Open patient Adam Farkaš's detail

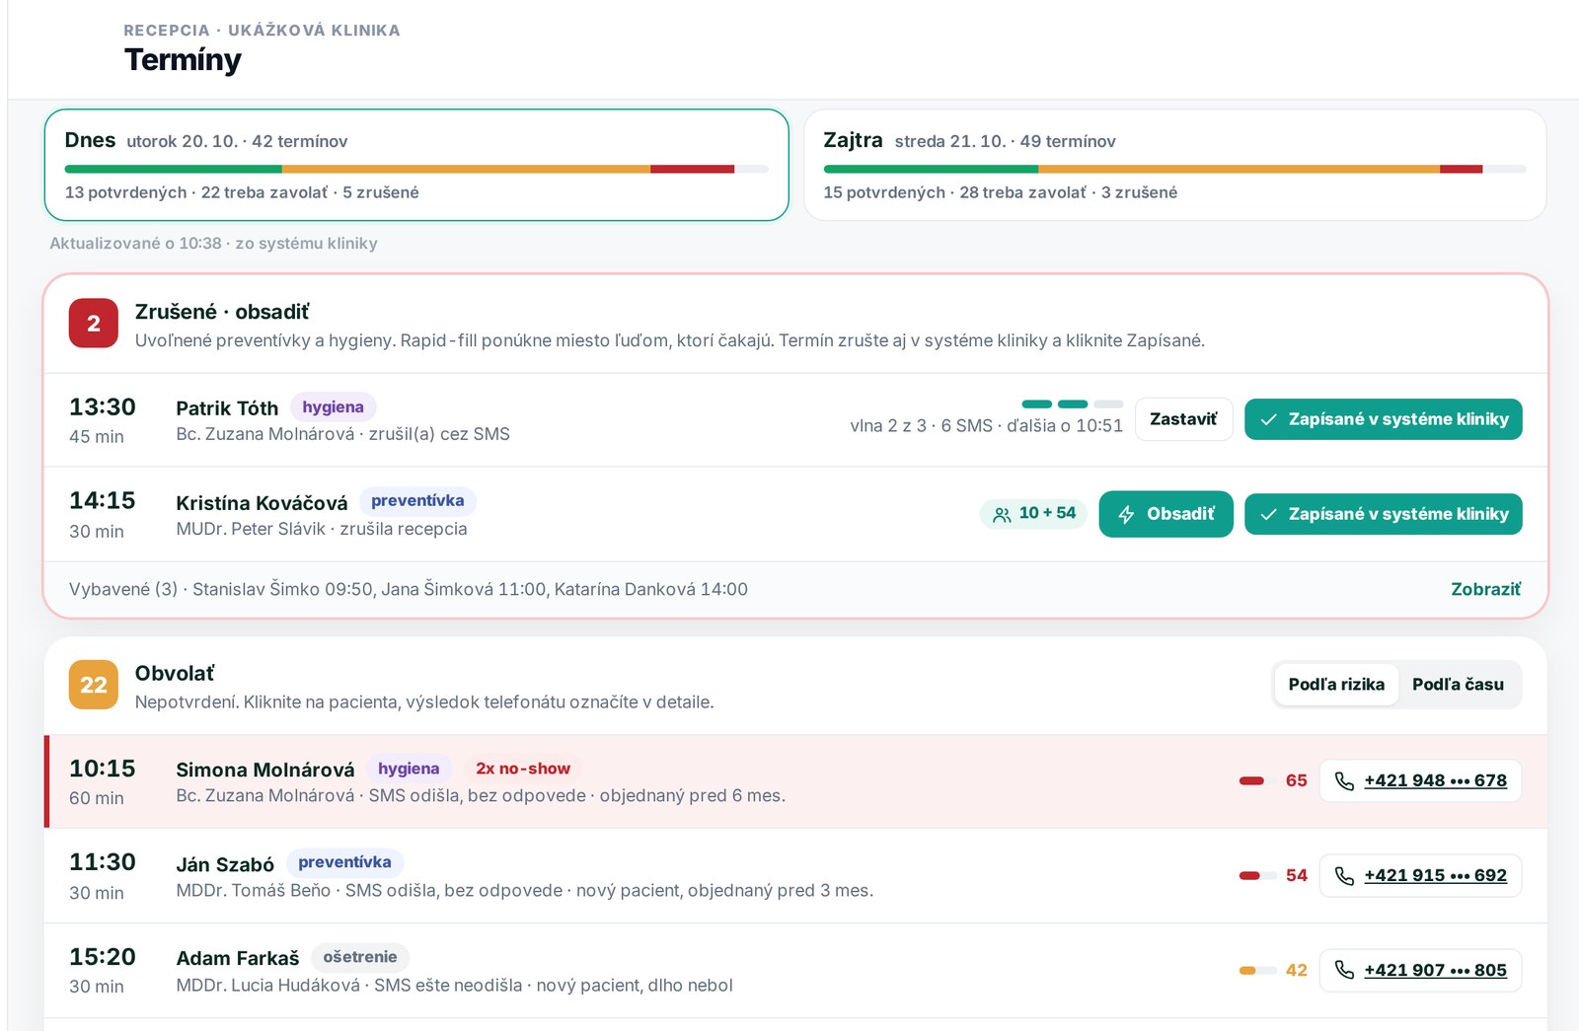tap(795, 971)
